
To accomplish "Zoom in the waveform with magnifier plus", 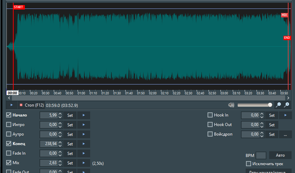I will pyautogui.click(x=287, y=105).
